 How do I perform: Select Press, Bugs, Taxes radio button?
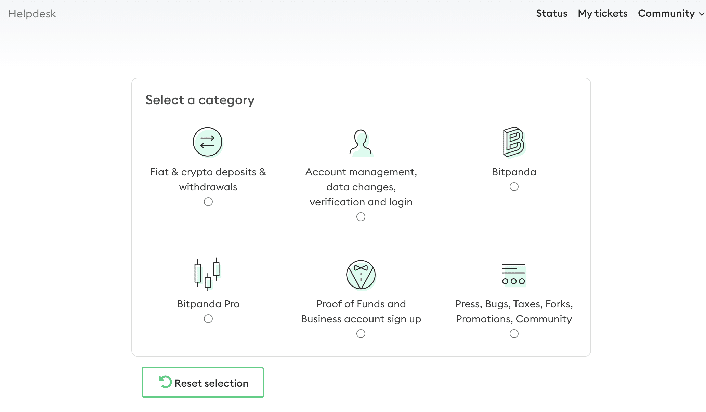(x=514, y=334)
